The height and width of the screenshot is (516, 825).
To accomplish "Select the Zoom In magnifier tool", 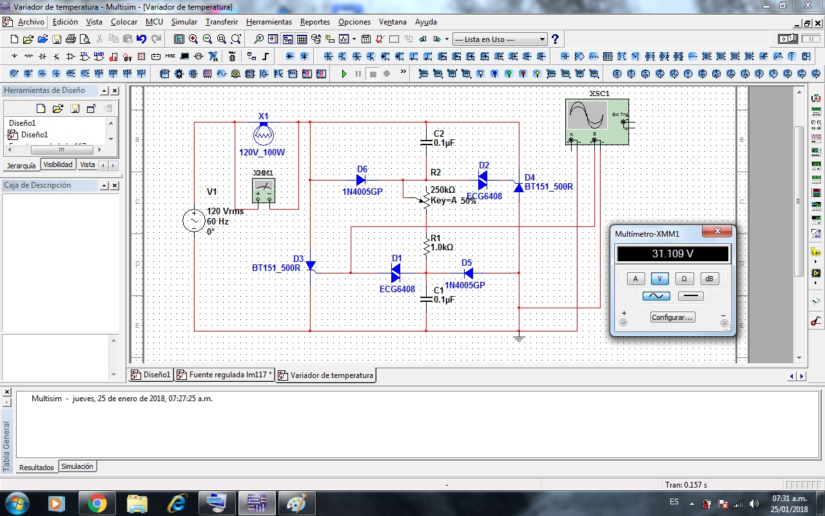I will (194, 38).
